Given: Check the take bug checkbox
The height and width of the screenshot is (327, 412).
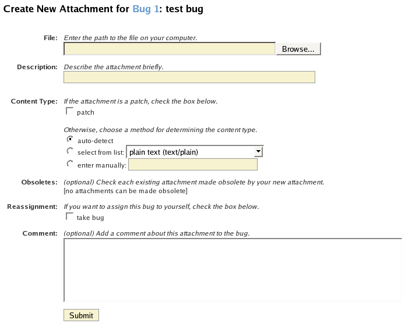Looking at the screenshot, I should point(70,216).
